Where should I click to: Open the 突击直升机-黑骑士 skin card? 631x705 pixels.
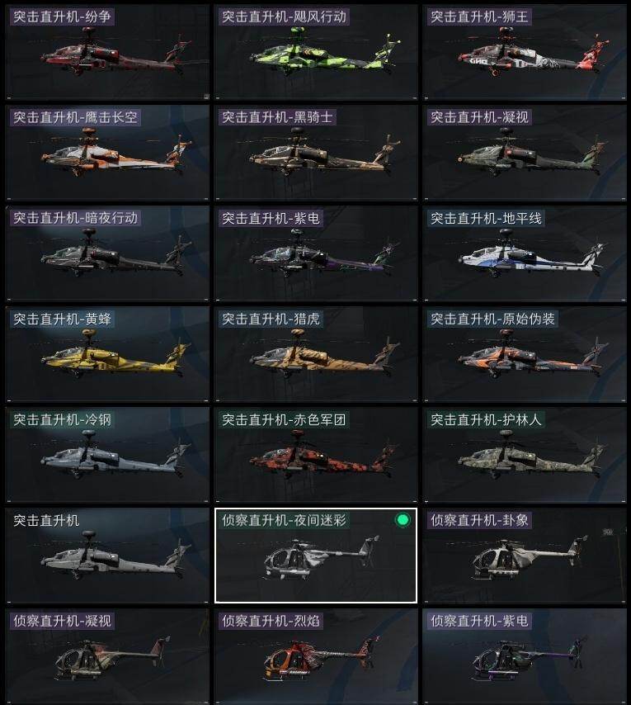tap(316, 153)
